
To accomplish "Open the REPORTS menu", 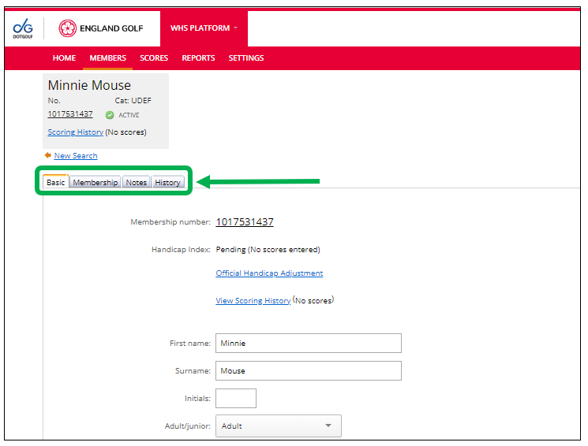I will (198, 58).
